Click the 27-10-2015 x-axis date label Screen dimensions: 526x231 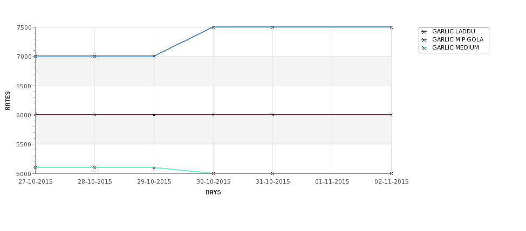click(36, 182)
